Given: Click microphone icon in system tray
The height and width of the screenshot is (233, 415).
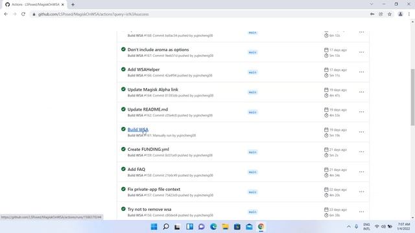Looking at the screenshot, I should pos(356,227).
